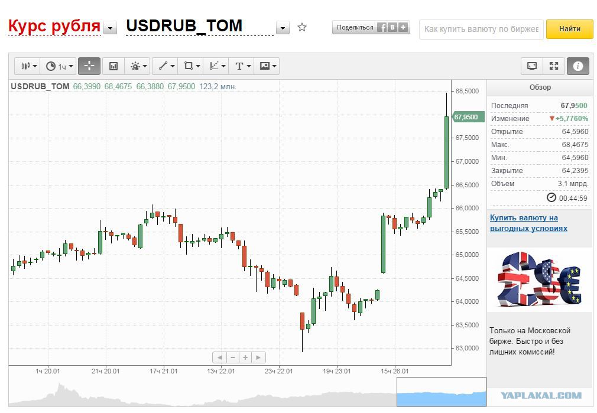The height and width of the screenshot is (413, 597).
Task: Open the line drawing tool menu
Action: tap(166, 66)
